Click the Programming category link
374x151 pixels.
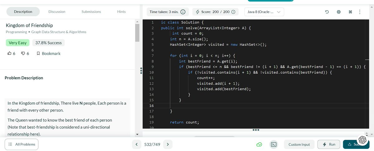coord(16,32)
